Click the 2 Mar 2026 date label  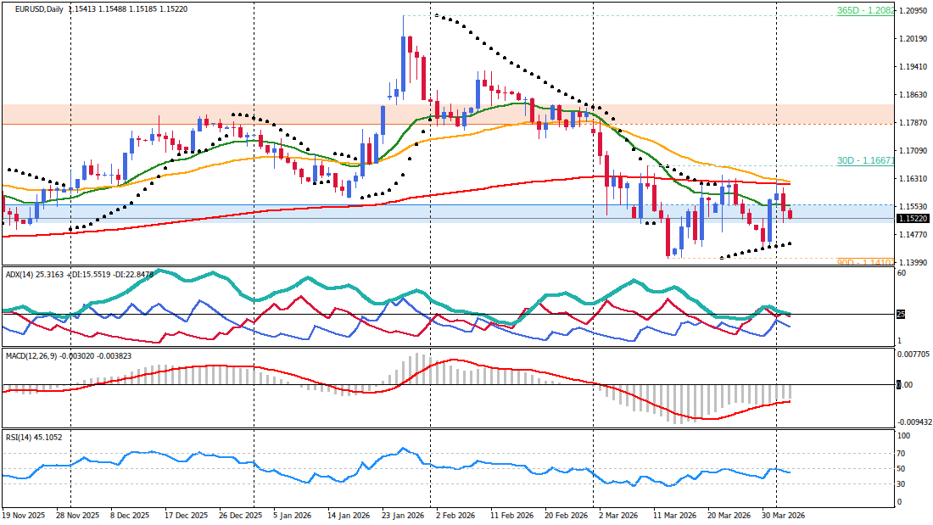tap(617, 516)
